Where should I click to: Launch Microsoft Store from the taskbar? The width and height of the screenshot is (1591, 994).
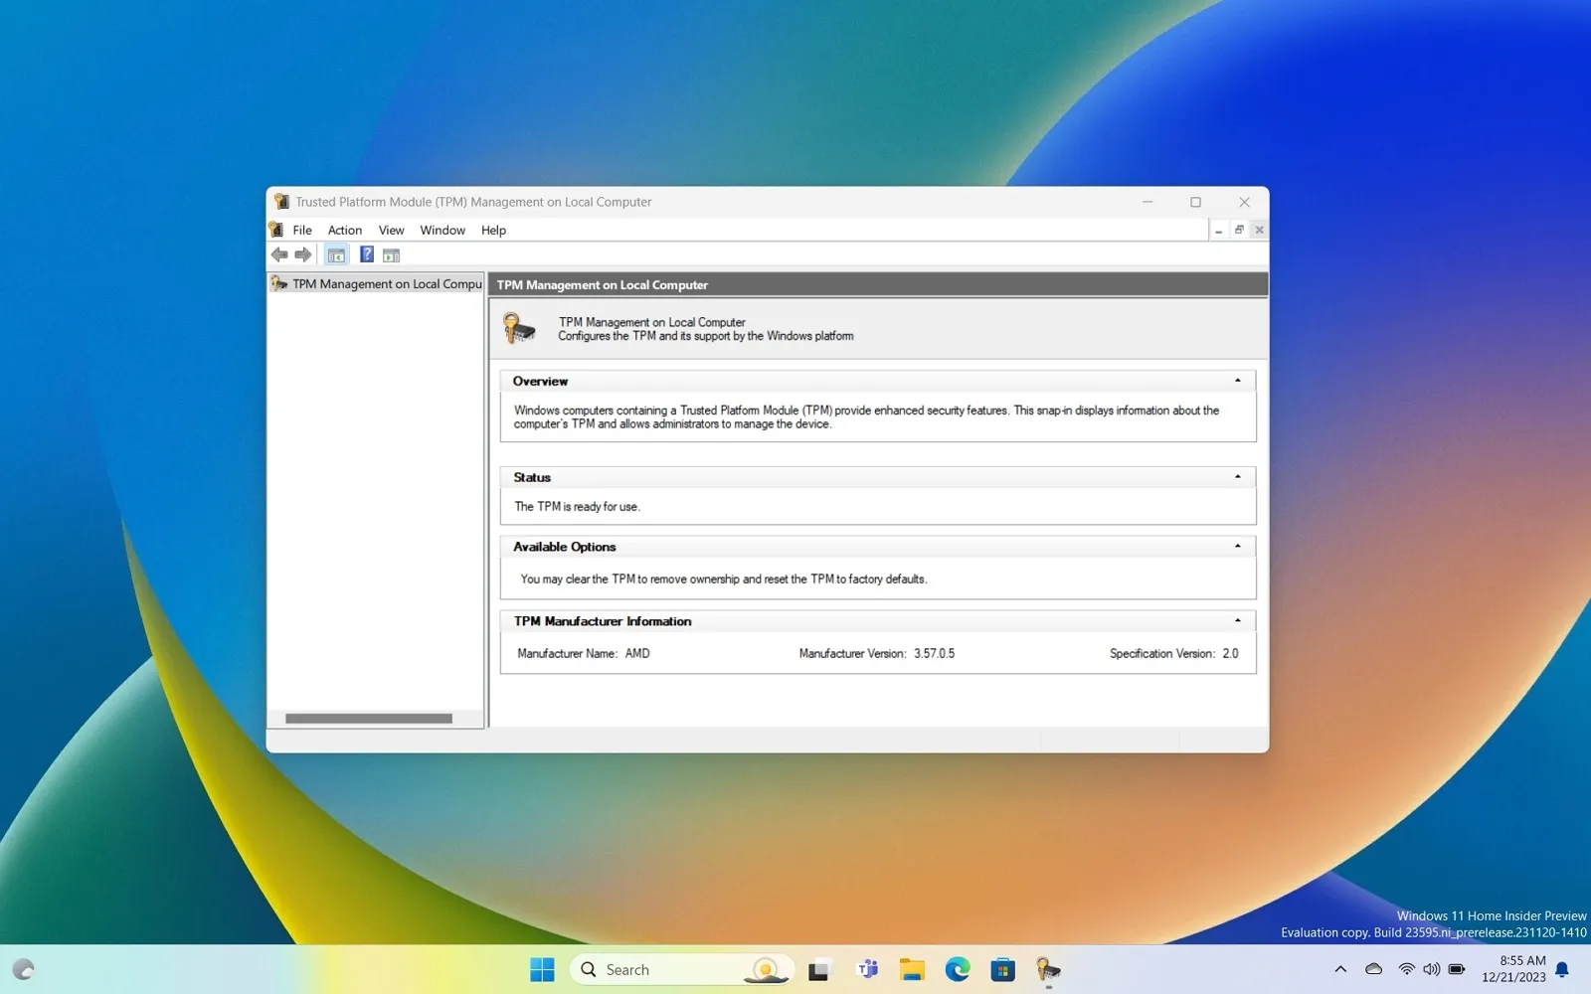point(1003,969)
